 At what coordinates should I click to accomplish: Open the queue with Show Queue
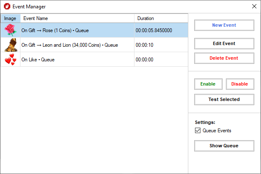click(224, 146)
